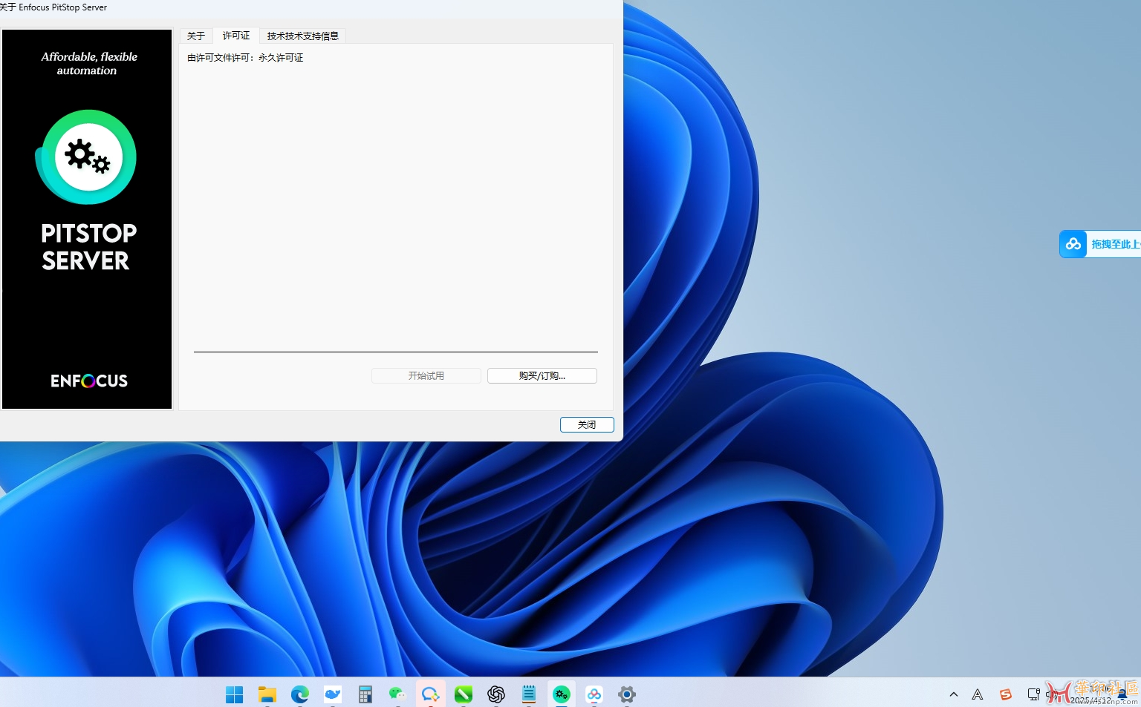
Task: Open the 技术技术支持信息 tab
Action: [x=302, y=36]
